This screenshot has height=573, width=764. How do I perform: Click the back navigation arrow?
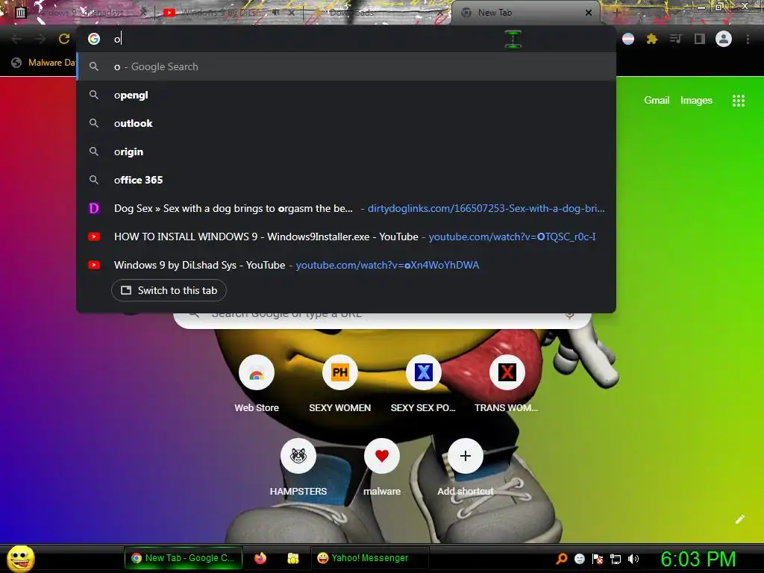(16, 39)
